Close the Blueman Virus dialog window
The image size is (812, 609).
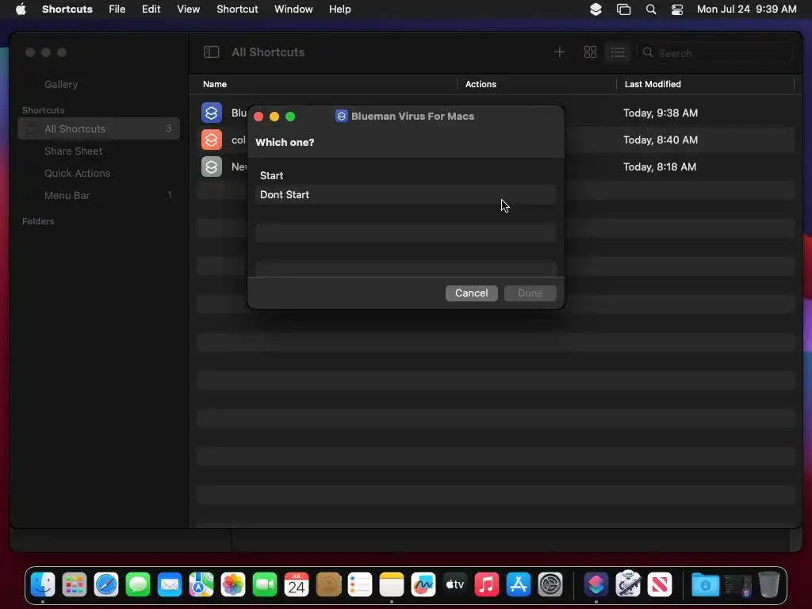[x=259, y=117]
